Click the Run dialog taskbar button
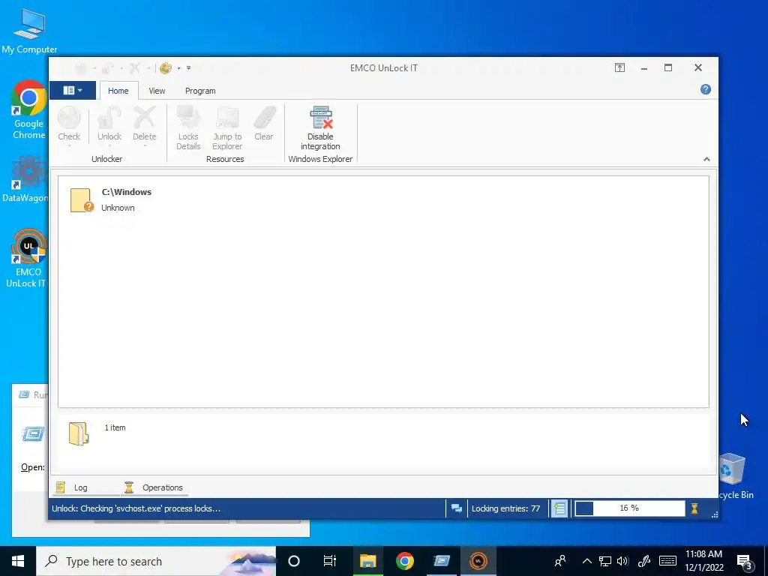768x576 pixels. (x=441, y=561)
